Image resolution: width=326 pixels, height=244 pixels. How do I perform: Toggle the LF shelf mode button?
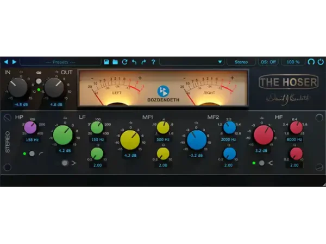[x=65, y=163]
